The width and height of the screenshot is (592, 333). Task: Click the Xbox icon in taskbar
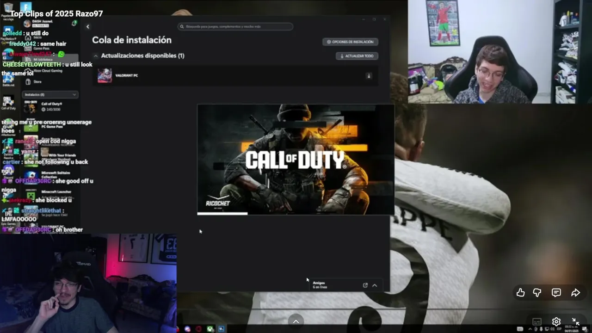(x=210, y=329)
